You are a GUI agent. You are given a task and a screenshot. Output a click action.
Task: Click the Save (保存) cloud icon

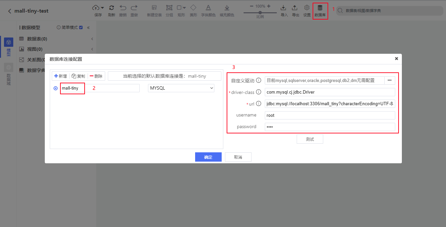click(96, 7)
